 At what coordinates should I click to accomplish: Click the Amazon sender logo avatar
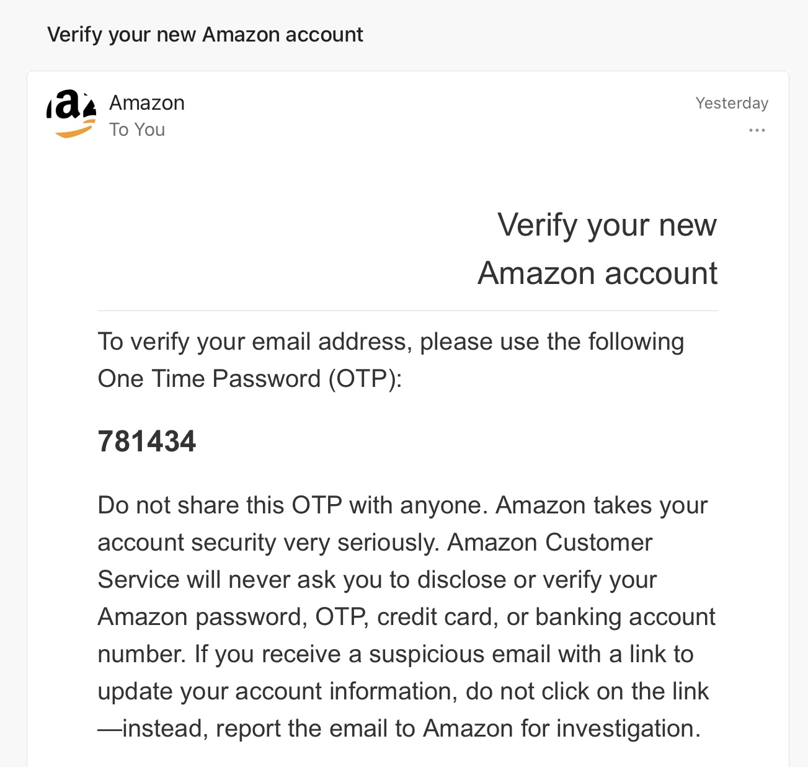[x=72, y=113]
